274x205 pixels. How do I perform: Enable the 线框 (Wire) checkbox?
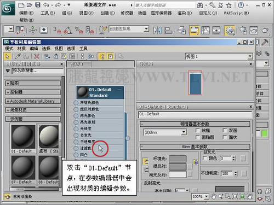click(198, 131)
